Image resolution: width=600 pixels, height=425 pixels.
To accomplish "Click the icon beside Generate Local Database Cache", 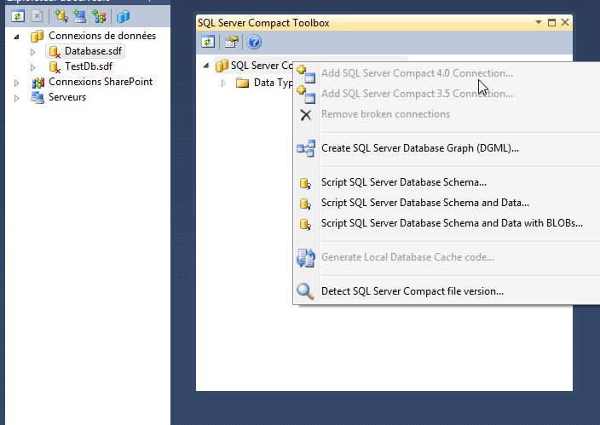I will coord(306,257).
